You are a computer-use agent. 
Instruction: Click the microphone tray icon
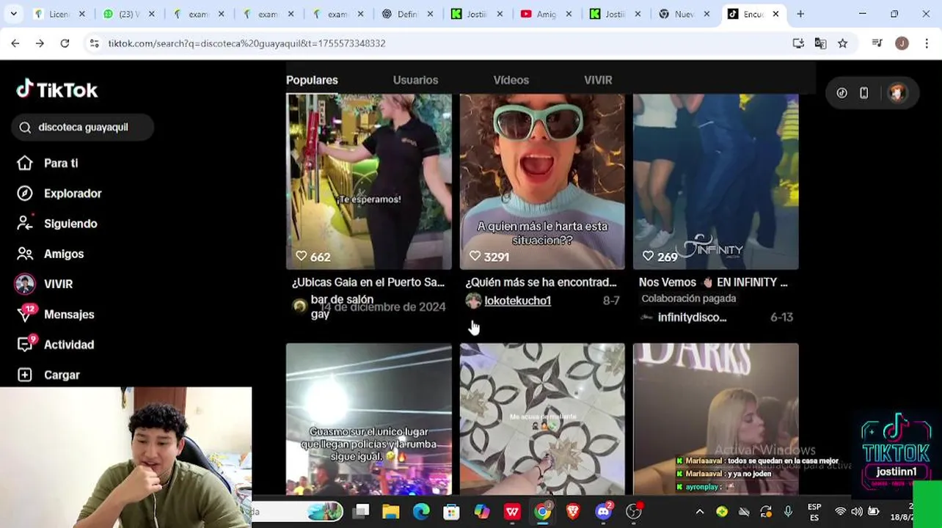pyautogui.click(x=788, y=512)
